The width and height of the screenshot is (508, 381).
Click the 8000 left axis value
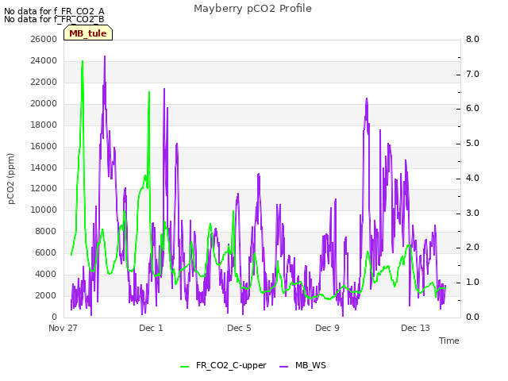click(x=45, y=231)
